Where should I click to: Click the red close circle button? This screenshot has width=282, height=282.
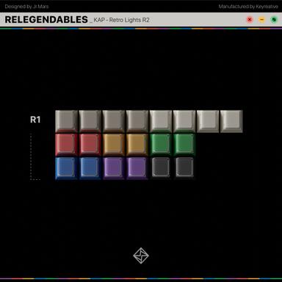[x=250, y=20]
